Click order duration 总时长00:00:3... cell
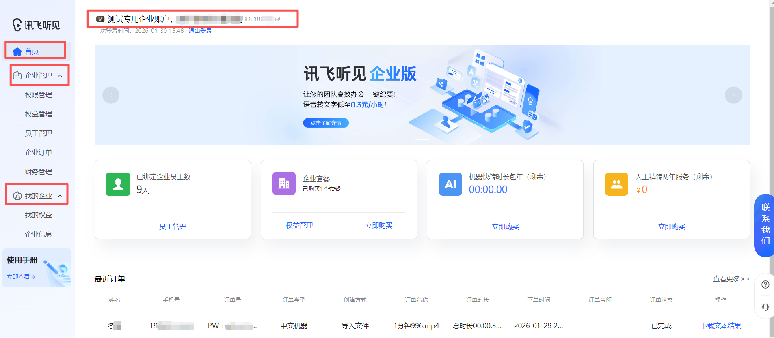The height and width of the screenshot is (338, 774). pos(477,326)
